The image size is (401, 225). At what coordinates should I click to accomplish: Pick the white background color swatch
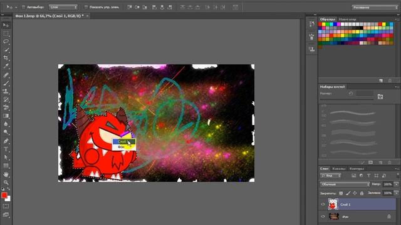click(9, 199)
